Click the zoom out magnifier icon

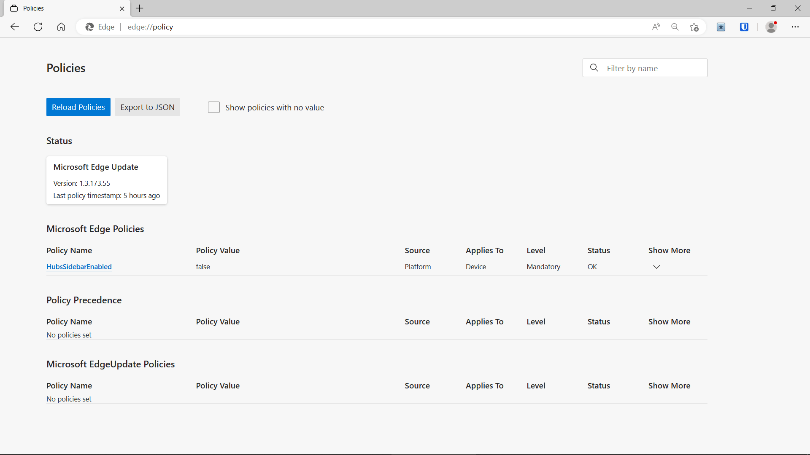(675, 27)
